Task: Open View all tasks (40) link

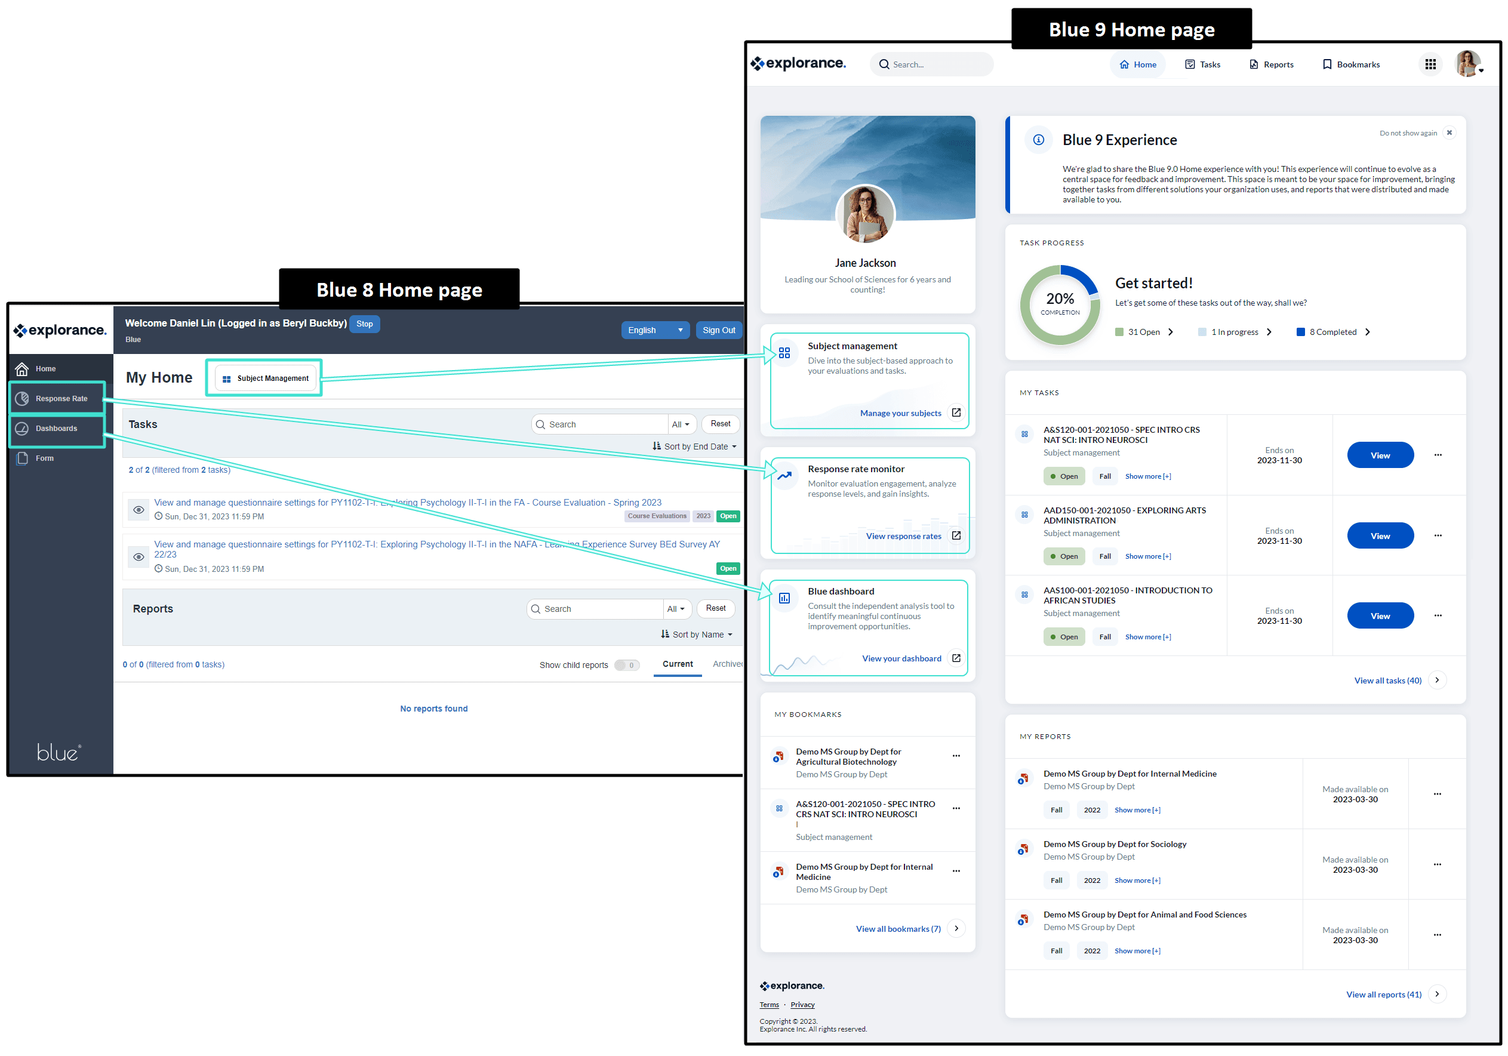Action: click(x=1388, y=681)
